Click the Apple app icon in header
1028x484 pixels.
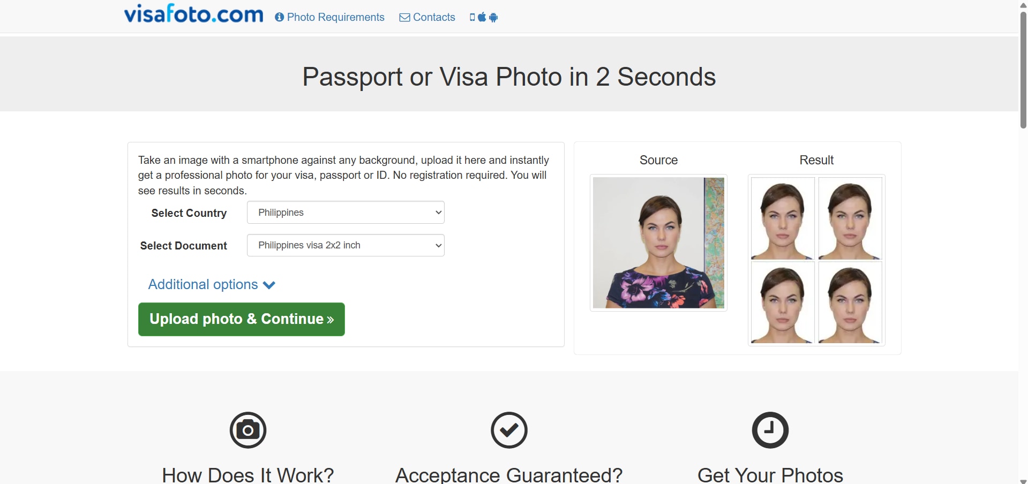482,17
